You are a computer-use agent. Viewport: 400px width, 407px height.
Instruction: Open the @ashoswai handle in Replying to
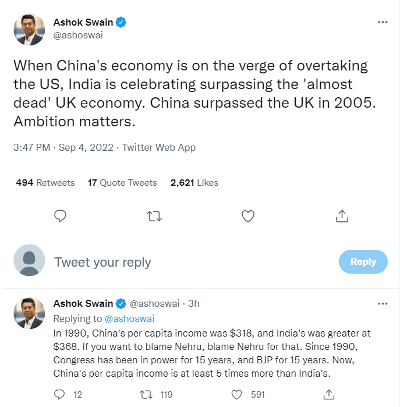click(129, 318)
